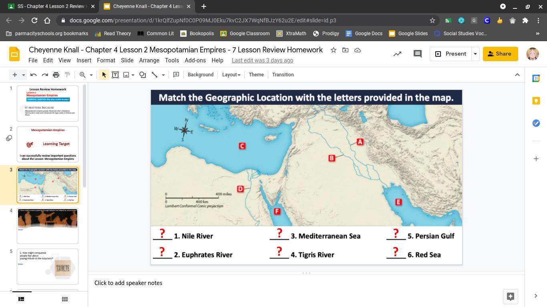Star the presentation title

pos(333,50)
